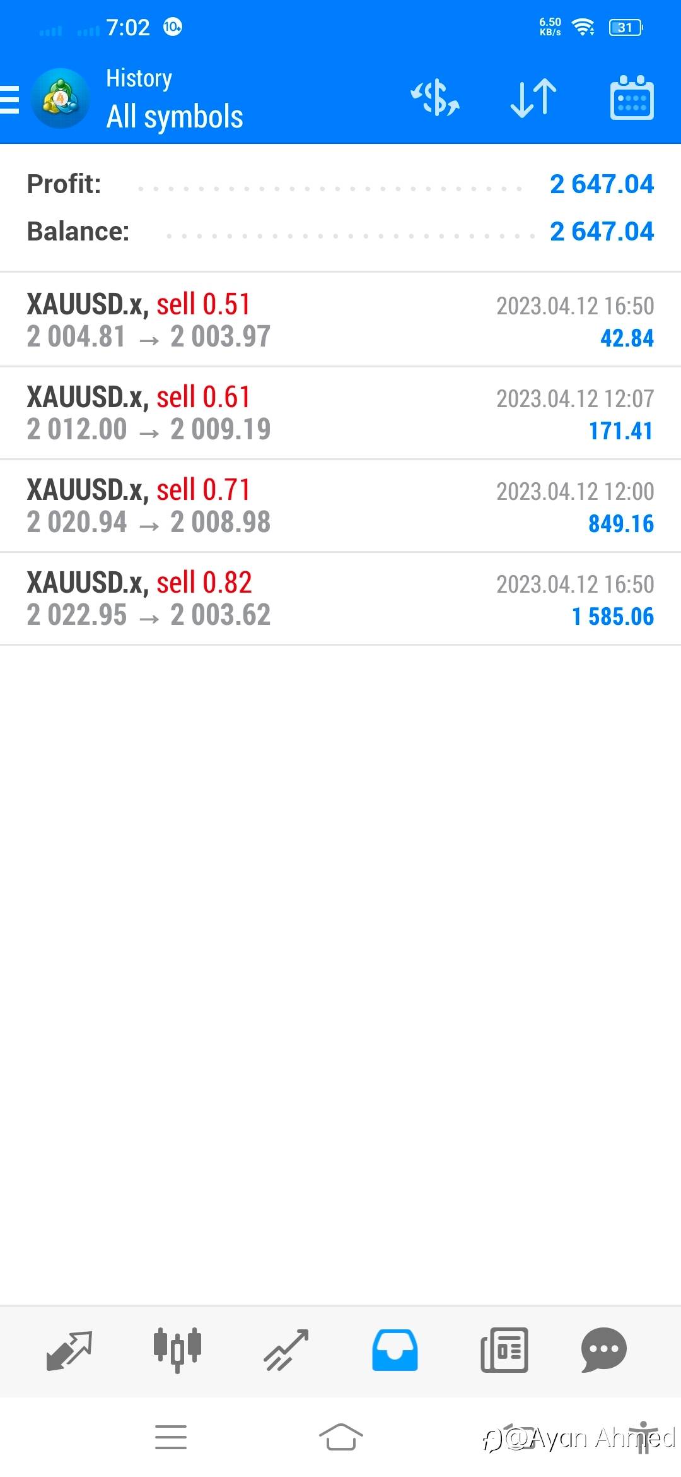Screen dimensions: 681x1477
Task: Open the XAUUSD.x sell 0.51 trade
Action: pyautogui.click(x=340, y=320)
